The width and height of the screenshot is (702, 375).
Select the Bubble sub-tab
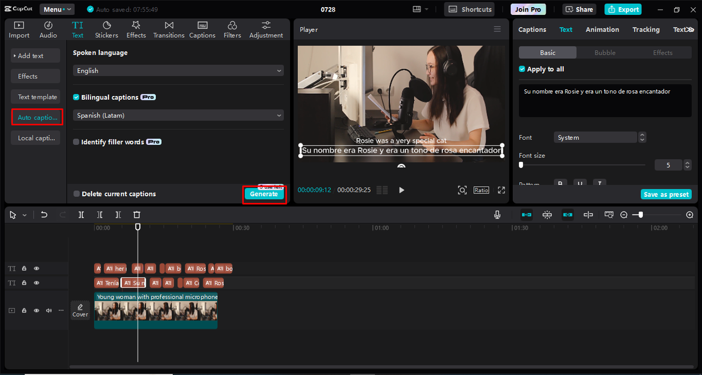click(x=605, y=53)
